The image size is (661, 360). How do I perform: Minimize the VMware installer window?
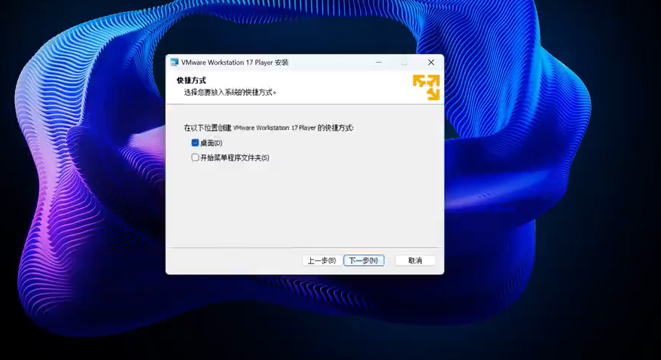[x=379, y=63]
